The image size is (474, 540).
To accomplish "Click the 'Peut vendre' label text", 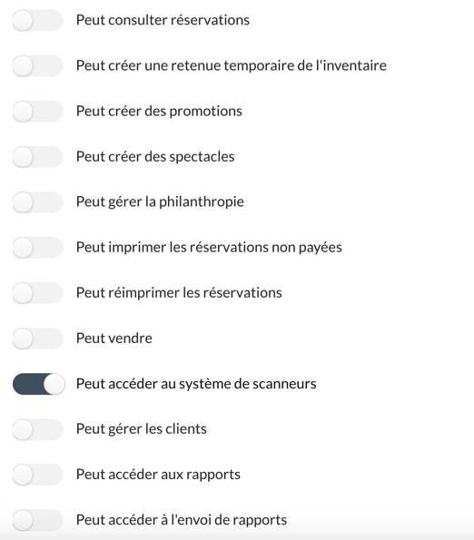I will [114, 339].
